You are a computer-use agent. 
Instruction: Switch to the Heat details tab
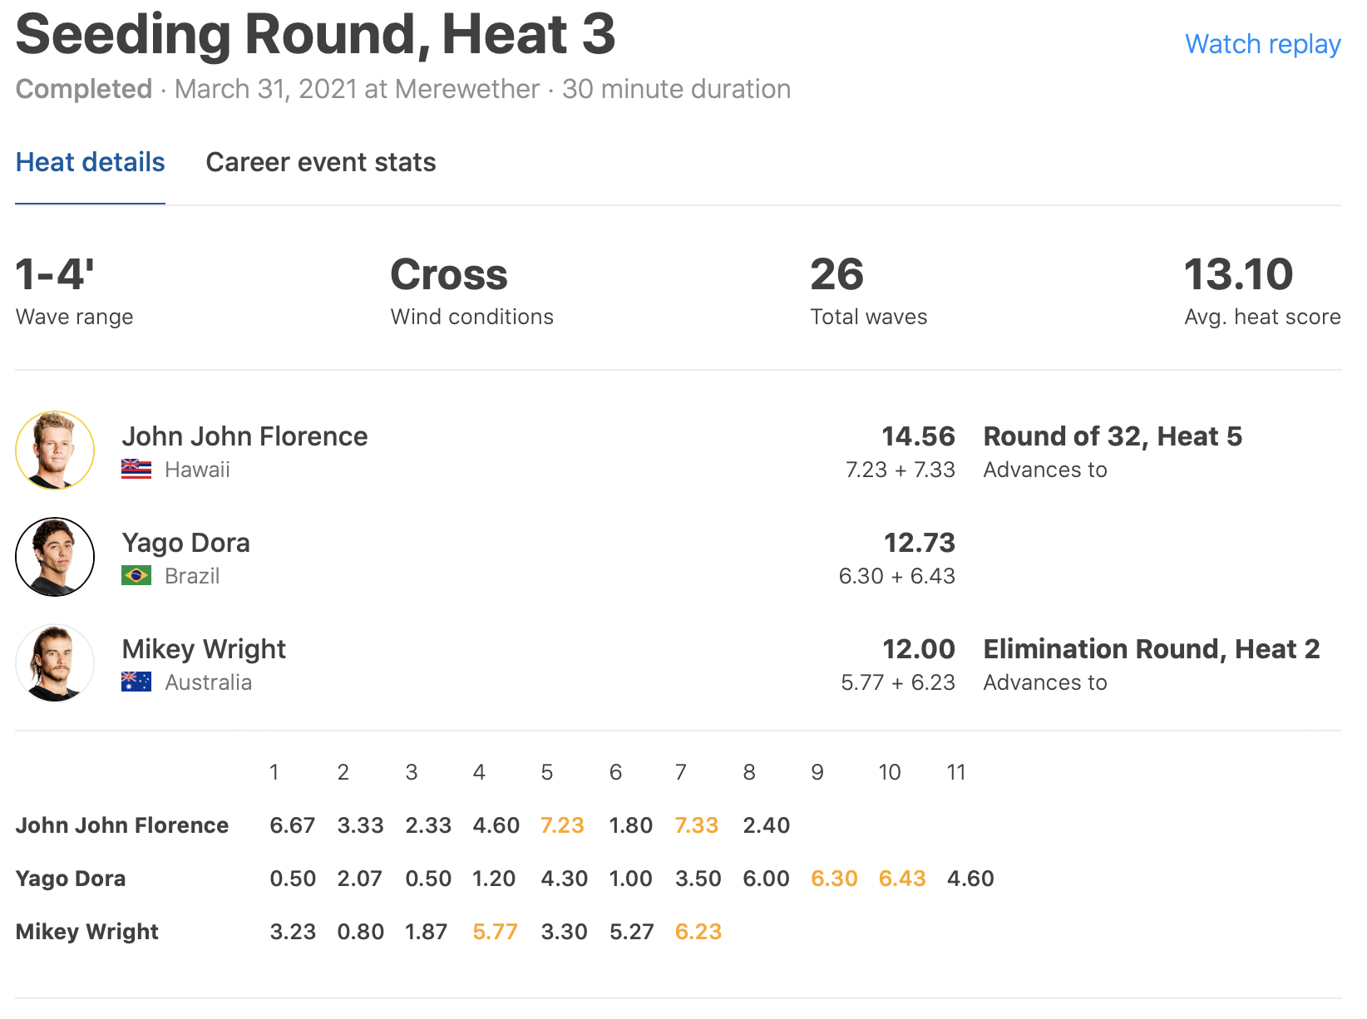pyautogui.click(x=91, y=162)
